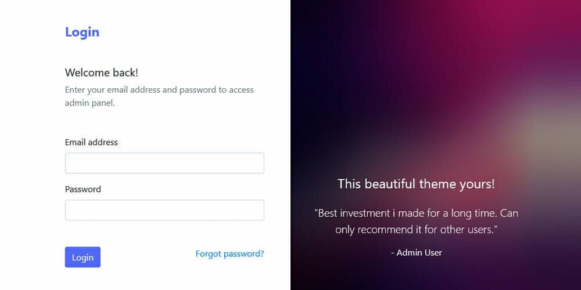Click the word 'recommend' in the testimonial
Viewport: 581px width, 290px height.
(x=386, y=229)
